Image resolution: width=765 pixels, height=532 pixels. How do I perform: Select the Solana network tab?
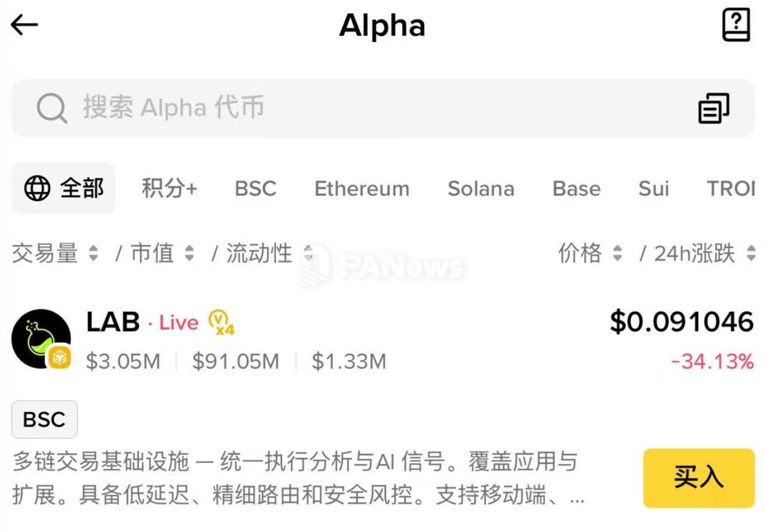pos(481,189)
